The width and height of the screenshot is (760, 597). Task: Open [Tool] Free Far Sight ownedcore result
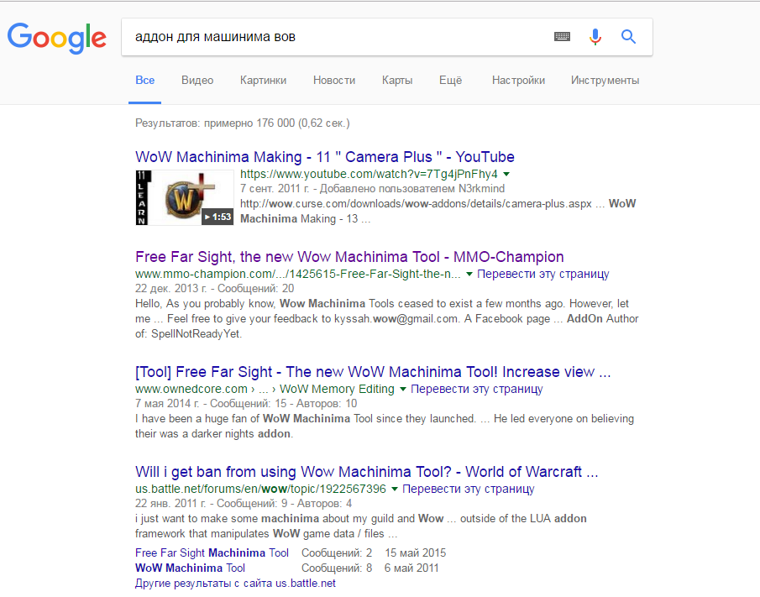click(373, 372)
